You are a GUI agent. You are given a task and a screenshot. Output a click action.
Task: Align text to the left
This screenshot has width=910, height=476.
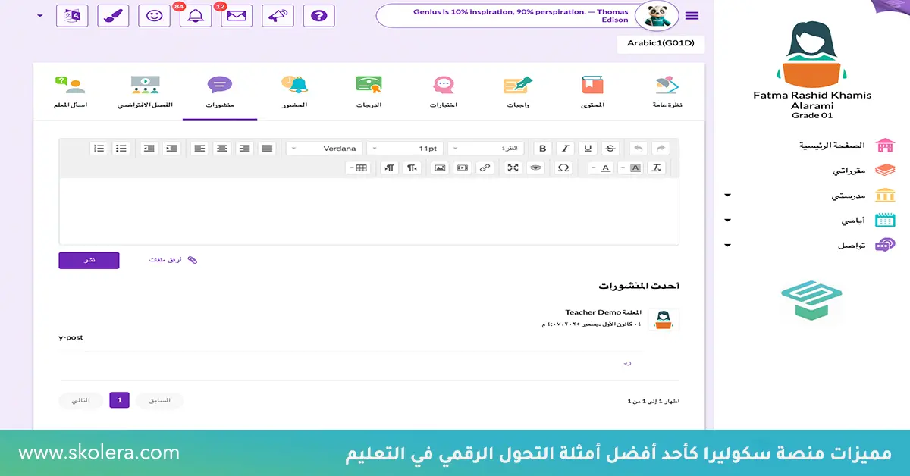click(x=199, y=149)
